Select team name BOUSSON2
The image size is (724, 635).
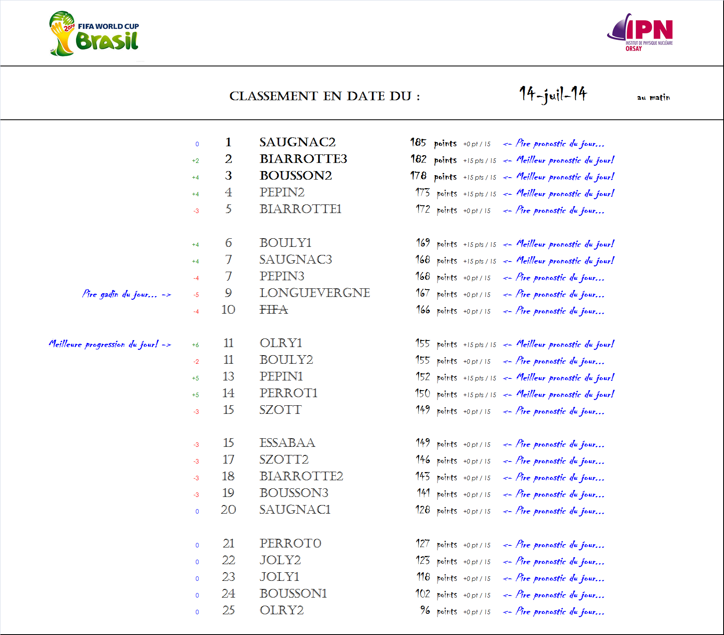pyautogui.click(x=296, y=176)
